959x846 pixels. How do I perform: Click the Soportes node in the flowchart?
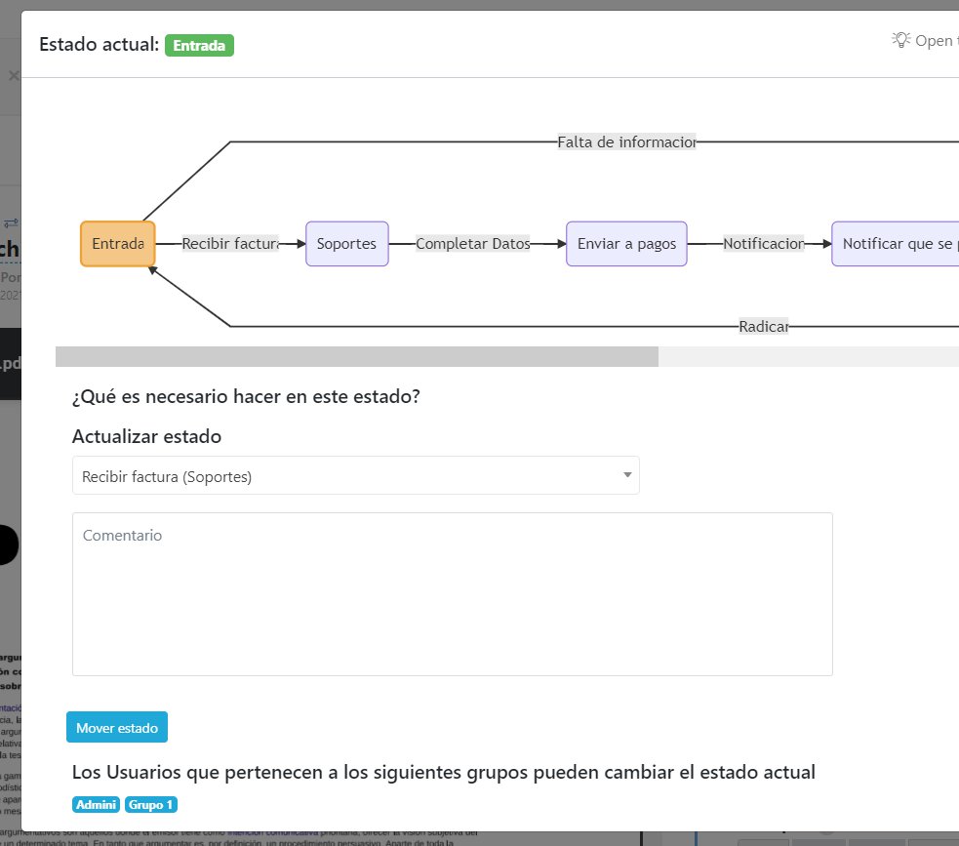[346, 244]
